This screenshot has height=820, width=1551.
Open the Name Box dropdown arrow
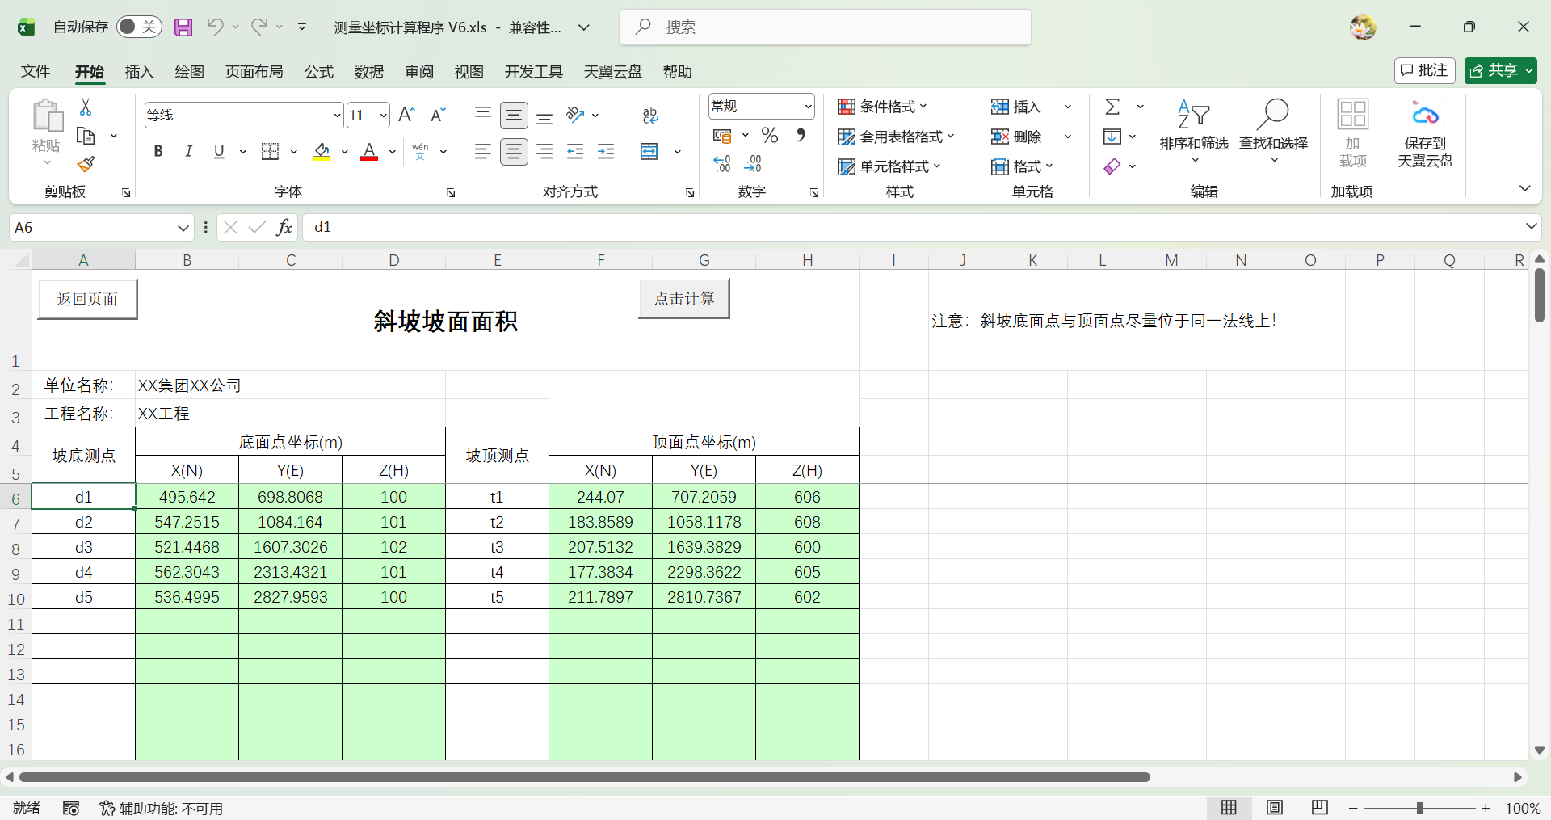[183, 228]
